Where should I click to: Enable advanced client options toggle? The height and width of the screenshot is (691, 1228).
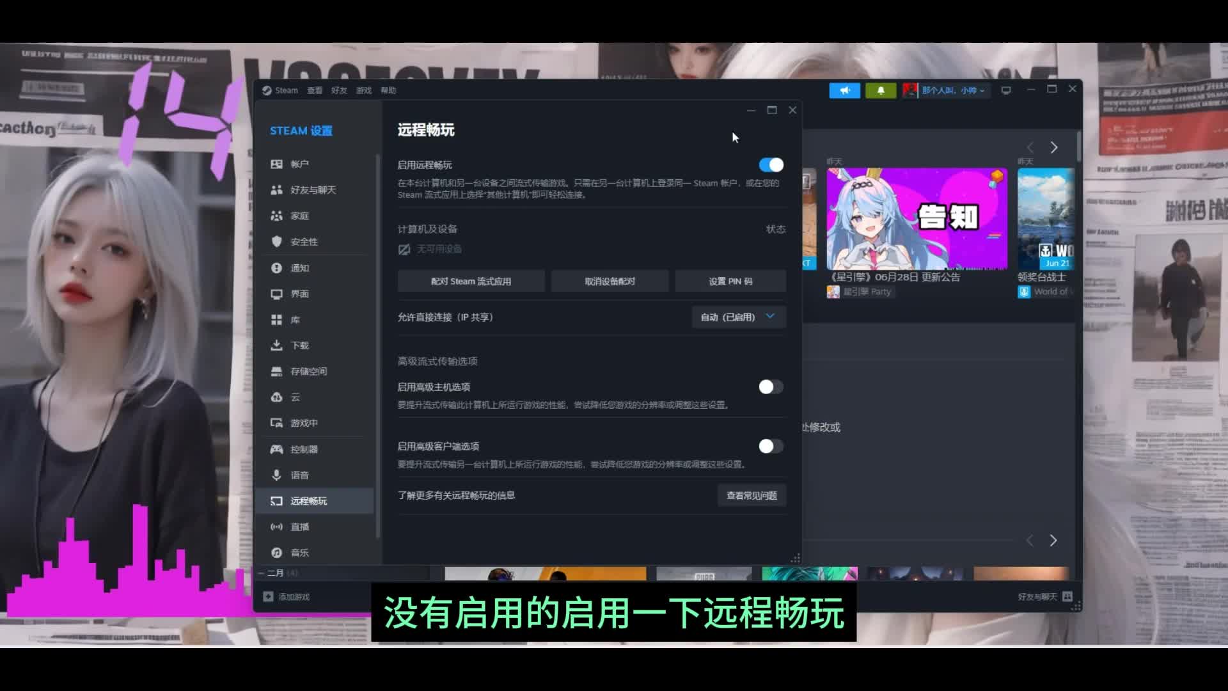771,447
